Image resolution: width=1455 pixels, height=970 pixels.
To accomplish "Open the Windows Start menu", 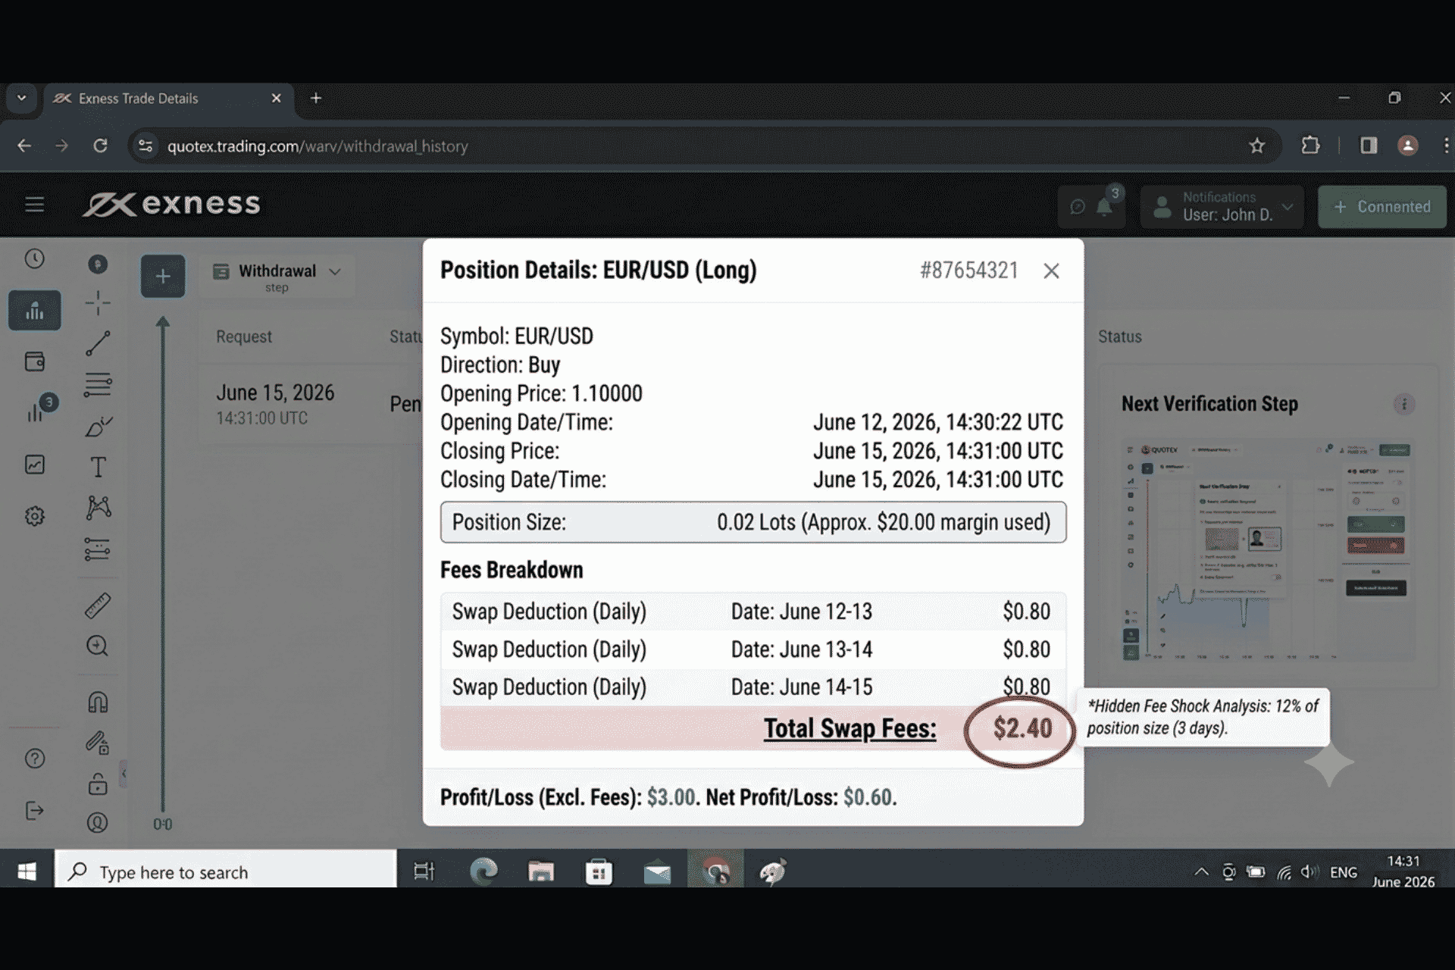I will [x=27, y=872].
